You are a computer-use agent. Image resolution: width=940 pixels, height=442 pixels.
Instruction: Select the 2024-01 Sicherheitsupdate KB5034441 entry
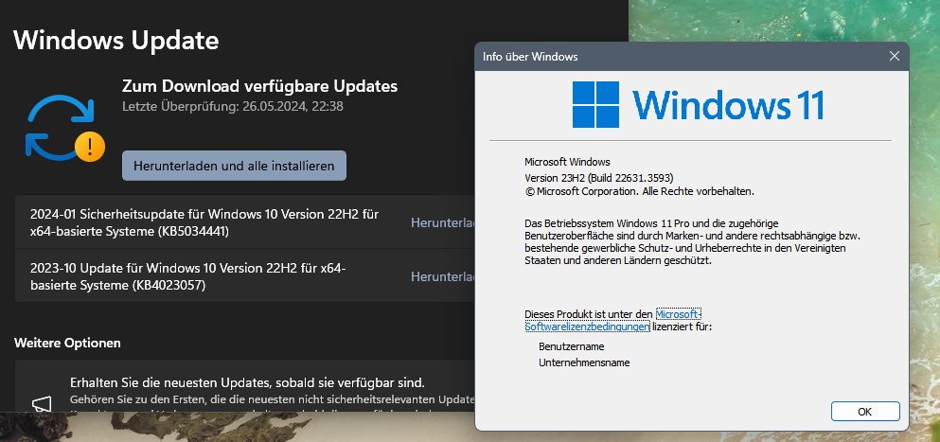(x=244, y=221)
